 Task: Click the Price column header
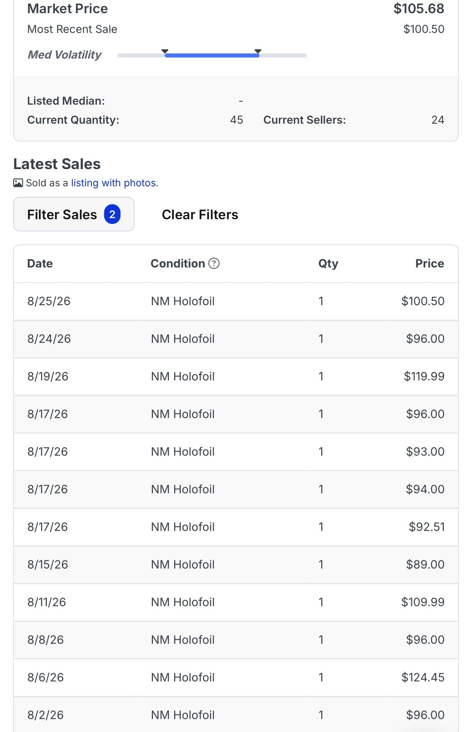pos(430,264)
